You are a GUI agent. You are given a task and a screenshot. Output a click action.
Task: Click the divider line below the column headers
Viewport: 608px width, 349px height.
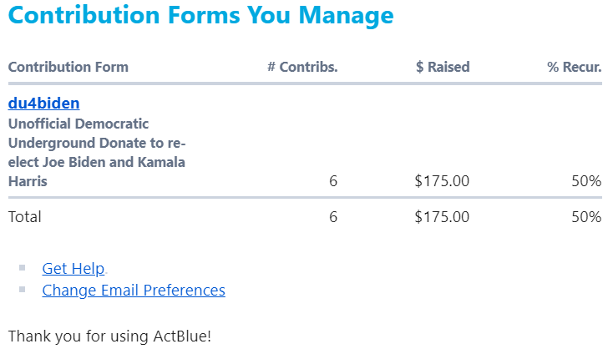pyautogui.click(x=304, y=83)
